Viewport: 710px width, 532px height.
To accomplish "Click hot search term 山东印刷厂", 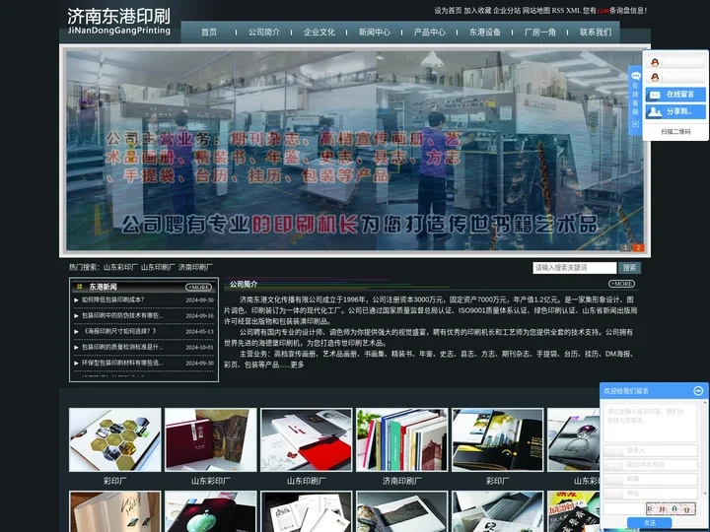I will click(158, 267).
